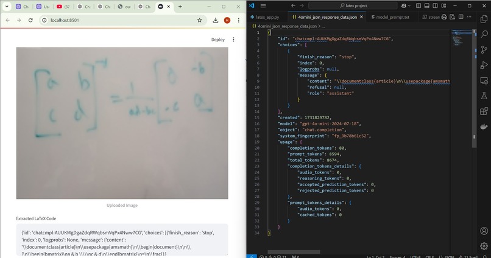Switch to the YouTube tab in Chrome

(63, 6)
